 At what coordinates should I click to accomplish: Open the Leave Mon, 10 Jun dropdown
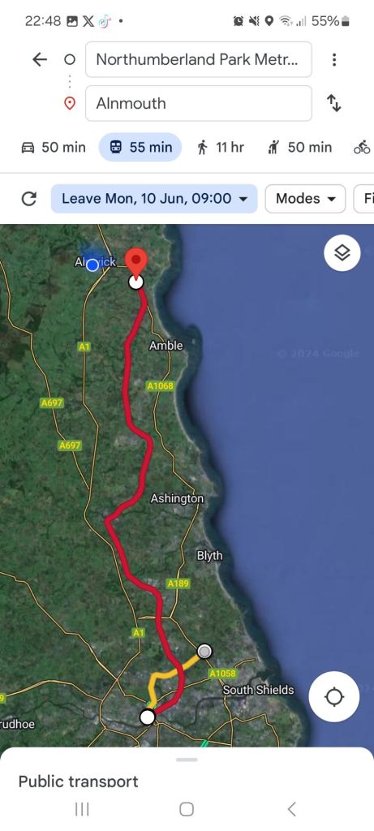(x=154, y=199)
